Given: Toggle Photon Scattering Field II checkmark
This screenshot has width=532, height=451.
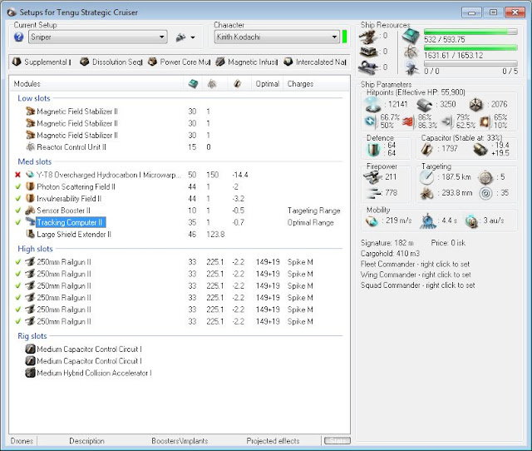Looking at the screenshot, I should [x=18, y=186].
